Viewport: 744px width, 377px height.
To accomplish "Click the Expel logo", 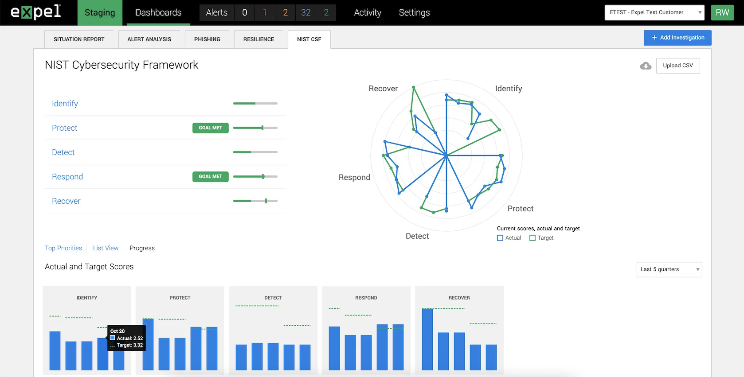I will 36,12.
